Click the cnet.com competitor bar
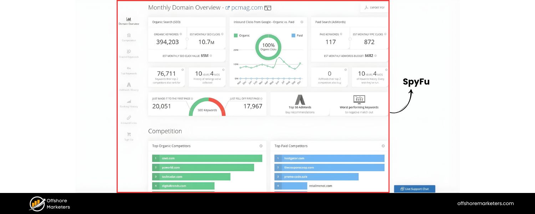 [207, 158]
